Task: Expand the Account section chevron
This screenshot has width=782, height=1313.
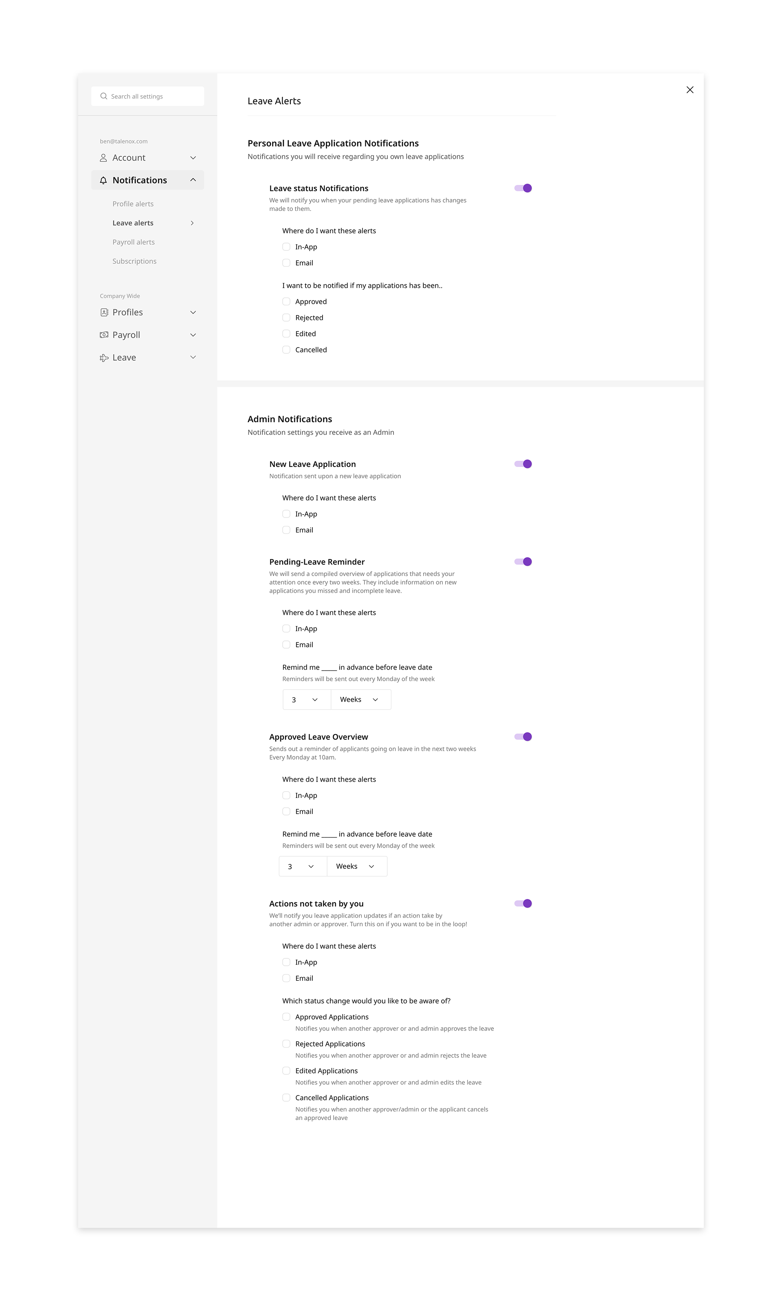Action: [193, 158]
